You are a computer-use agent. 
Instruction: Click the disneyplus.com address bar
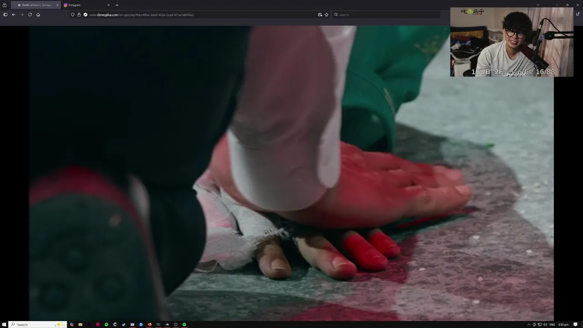click(200, 15)
